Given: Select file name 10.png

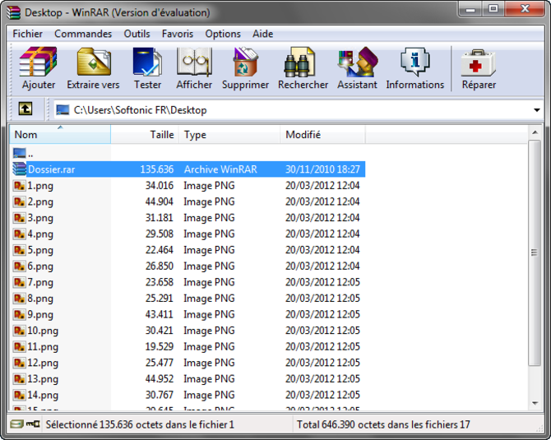Looking at the screenshot, I should click(43, 331).
